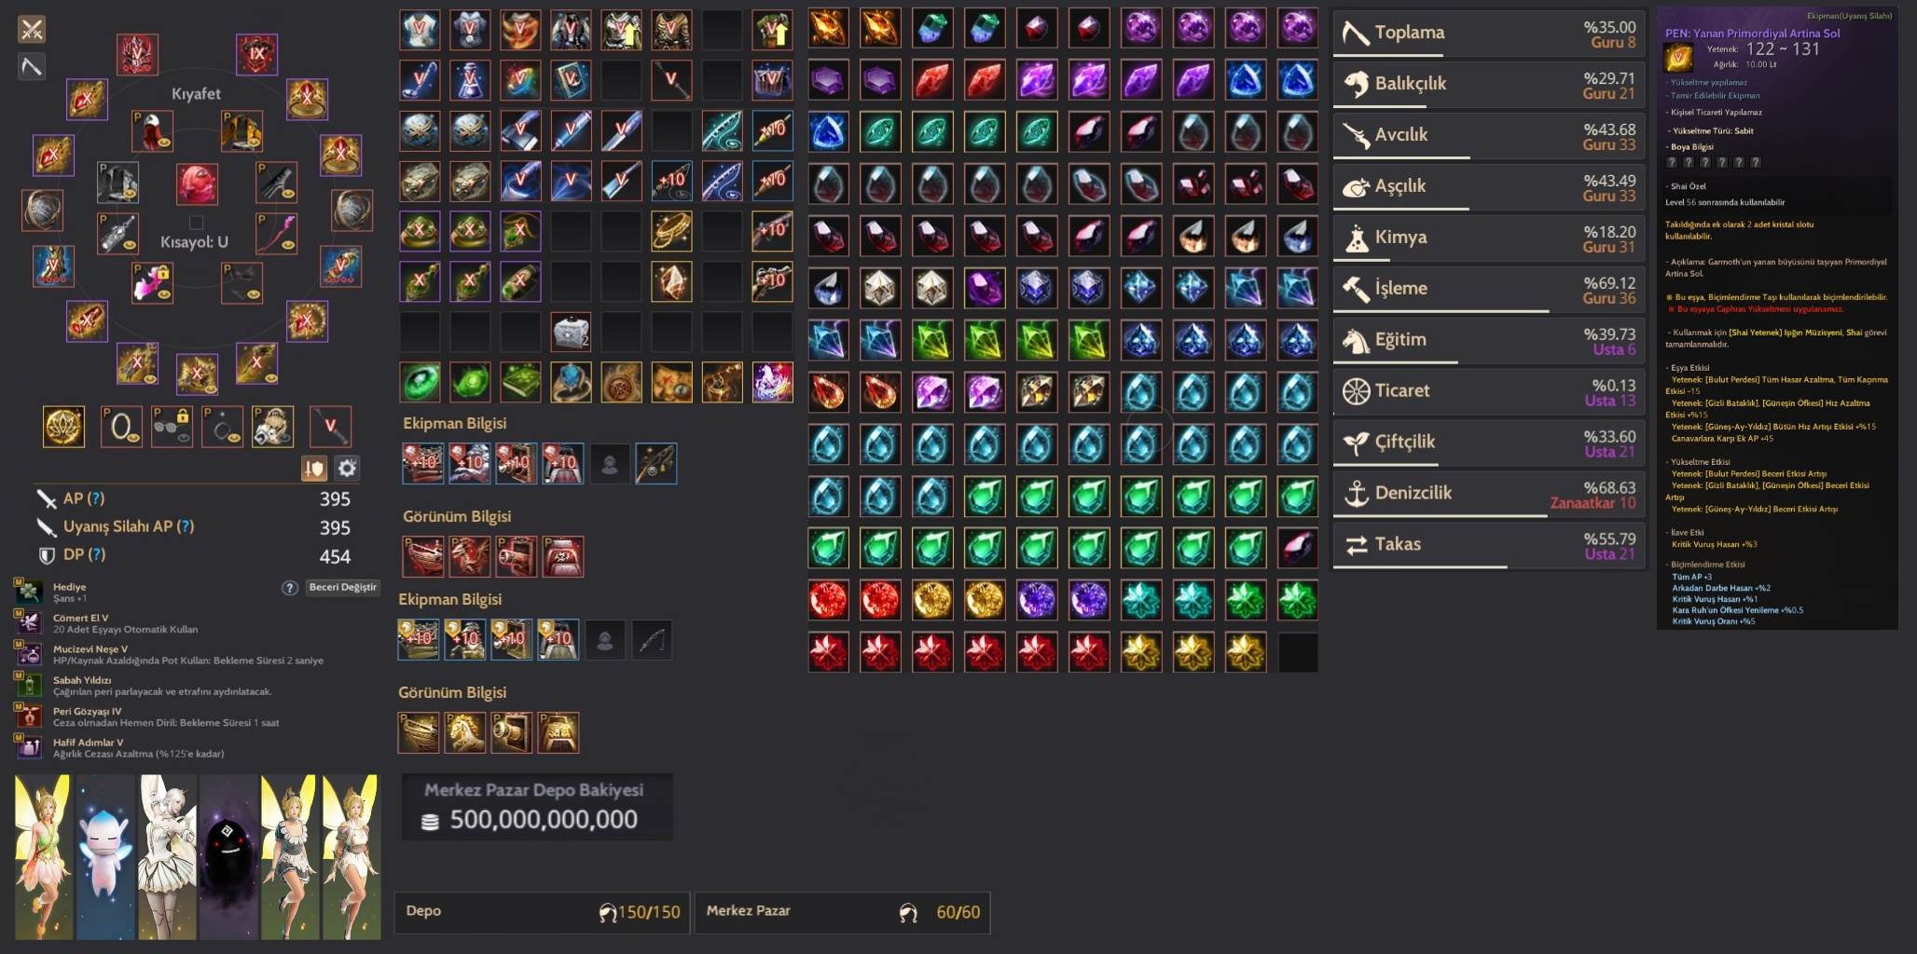This screenshot has width=1917, height=954.
Task: Open the question mark help next to AP
Action: [x=97, y=498]
